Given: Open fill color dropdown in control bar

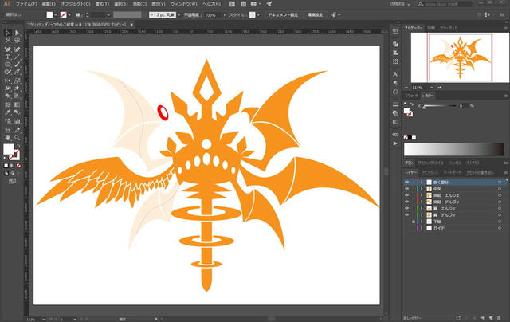Looking at the screenshot, I should [55, 15].
